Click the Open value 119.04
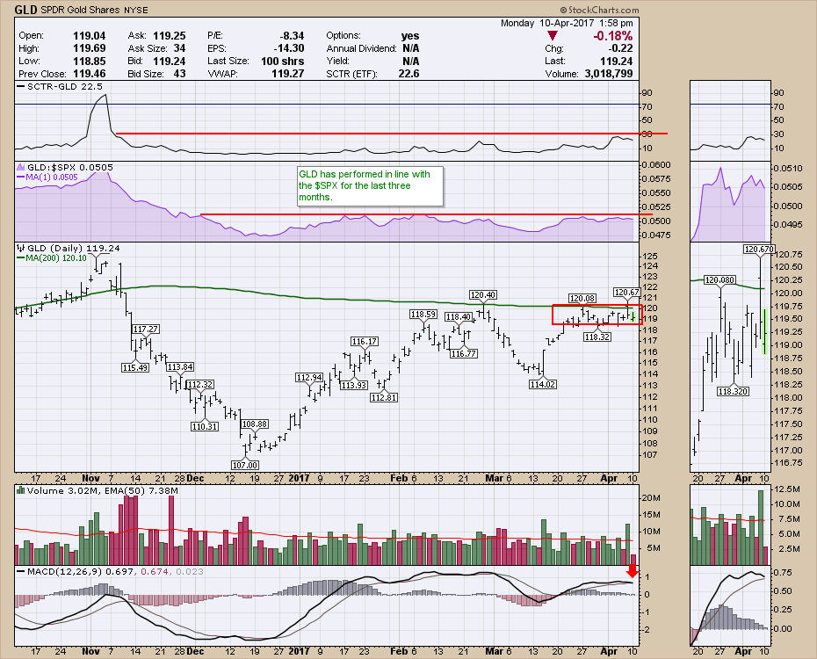Viewport: 817px width, 659px height. (x=89, y=35)
